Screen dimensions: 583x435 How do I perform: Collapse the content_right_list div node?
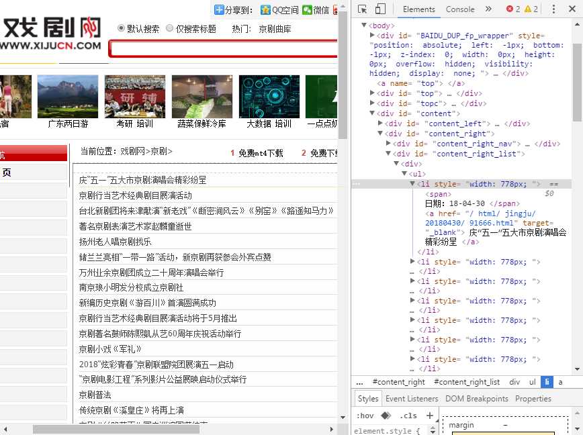pyautogui.click(x=388, y=152)
